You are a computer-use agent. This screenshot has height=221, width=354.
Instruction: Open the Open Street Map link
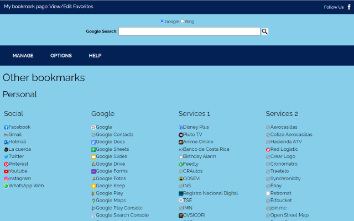289,215
